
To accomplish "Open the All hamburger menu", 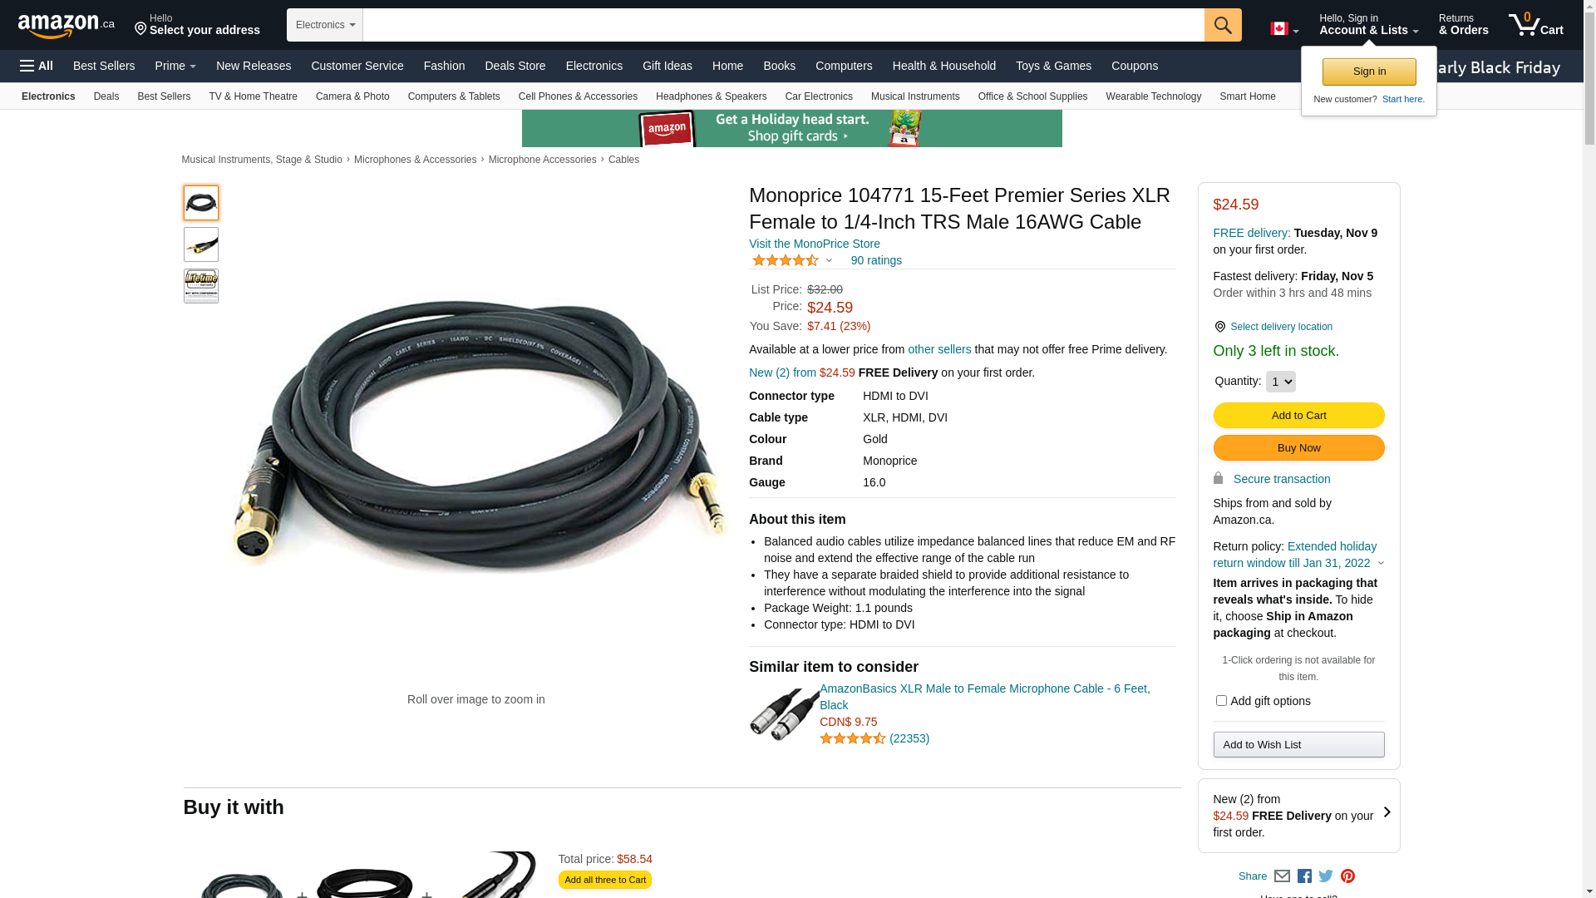I will pos(37,66).
